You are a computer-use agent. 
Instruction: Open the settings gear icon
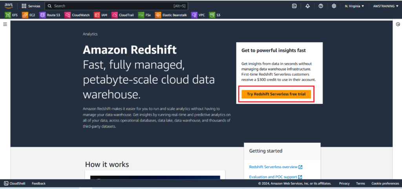pos(334,6)
